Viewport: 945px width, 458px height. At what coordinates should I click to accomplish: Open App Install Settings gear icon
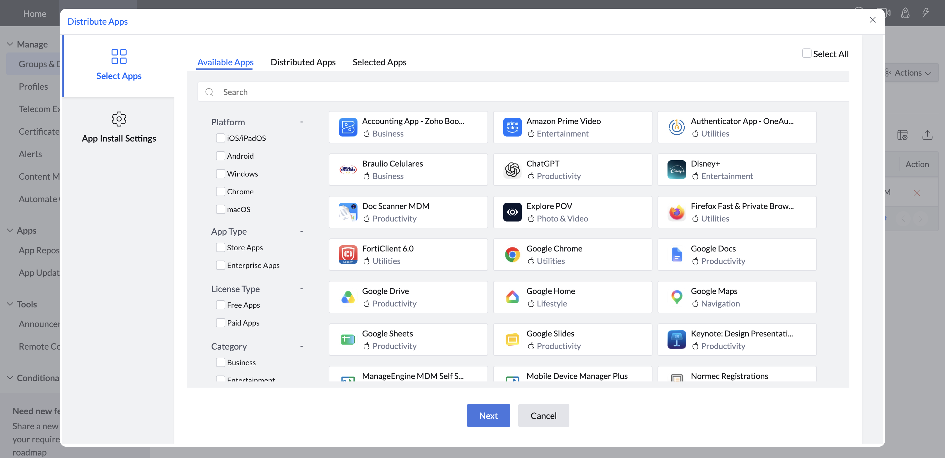click(x=119, y=119)
